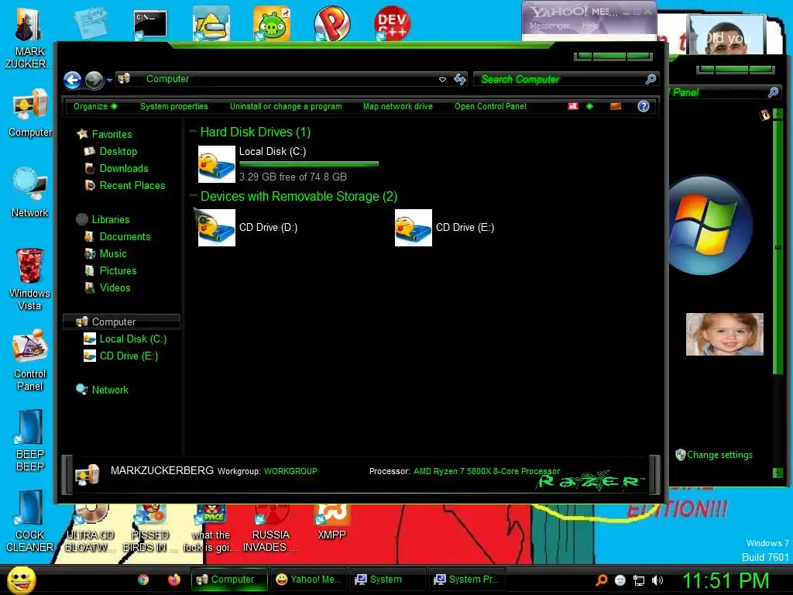Refresh the Computer address bar
Screen dimensions: 793x595
click(460, 80)
